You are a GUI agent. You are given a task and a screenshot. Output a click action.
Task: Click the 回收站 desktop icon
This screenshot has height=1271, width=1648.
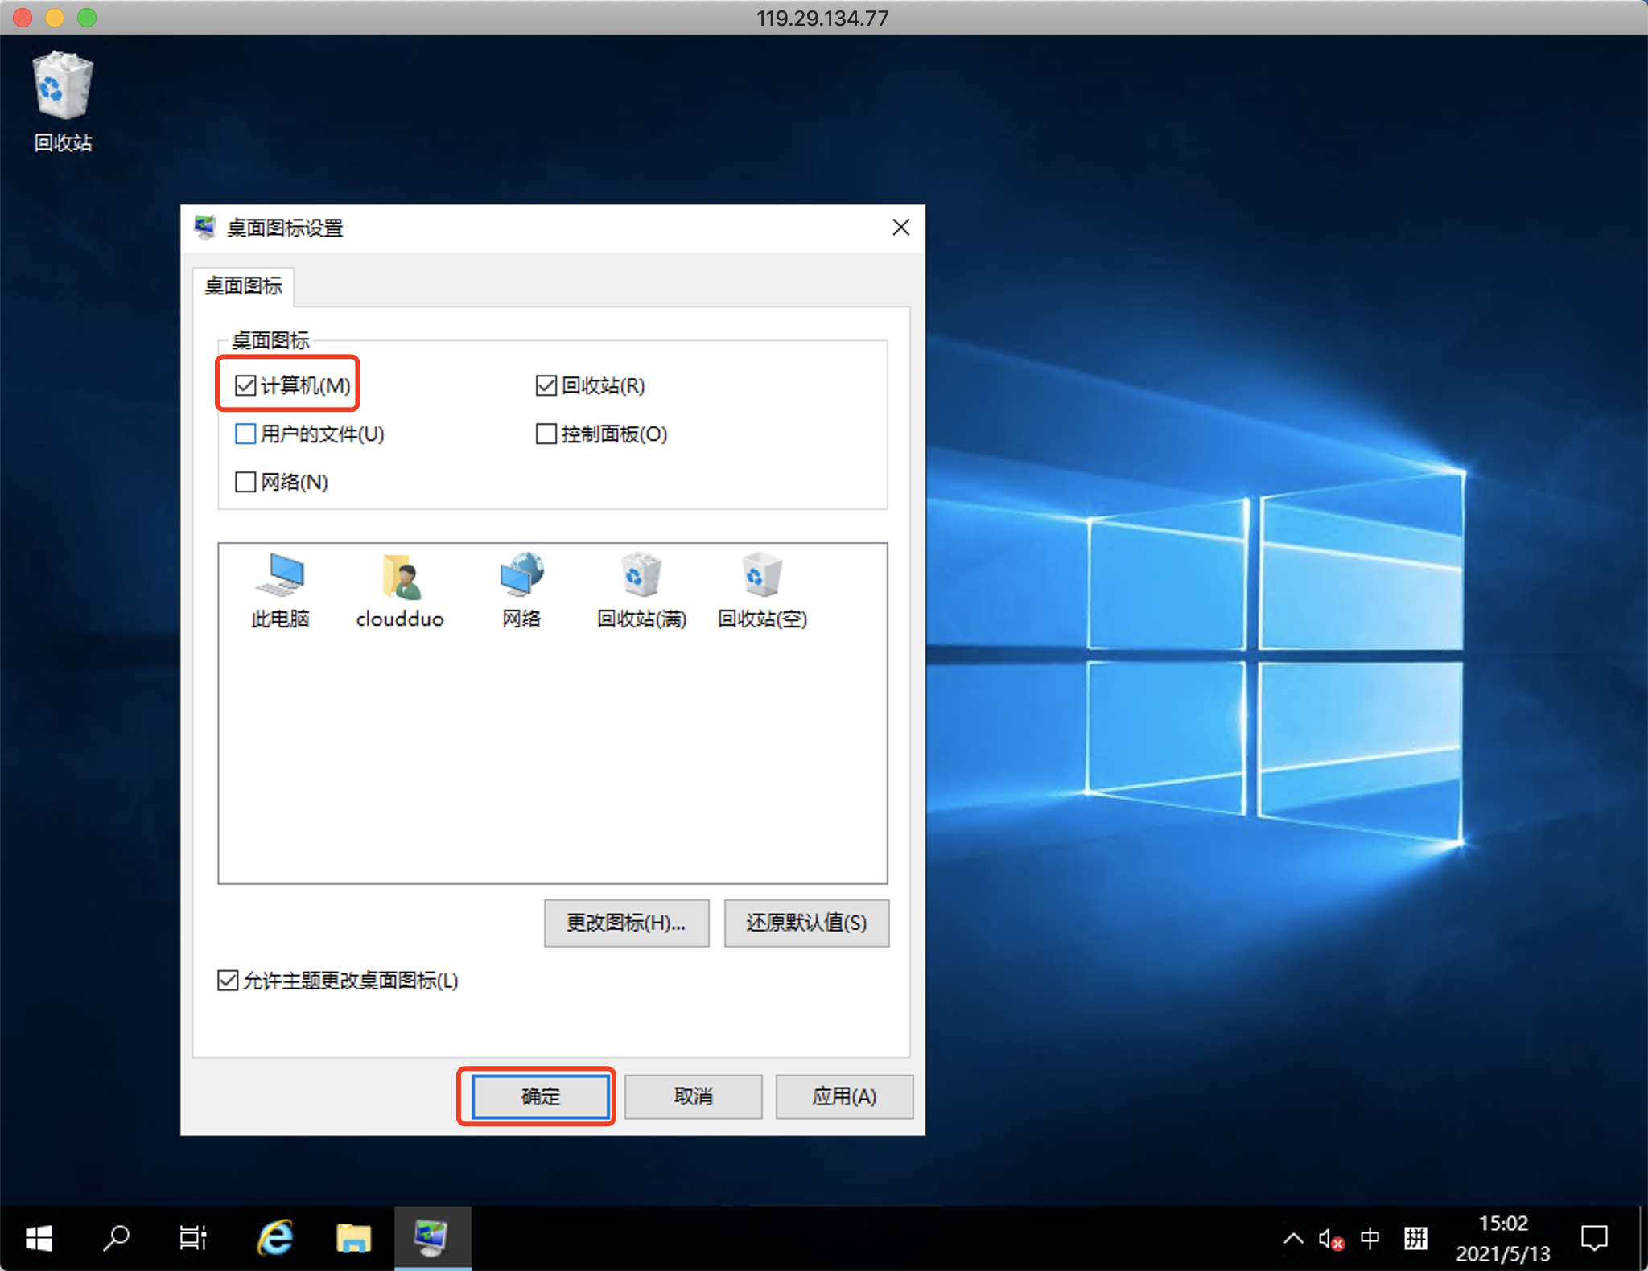[63, 101]
